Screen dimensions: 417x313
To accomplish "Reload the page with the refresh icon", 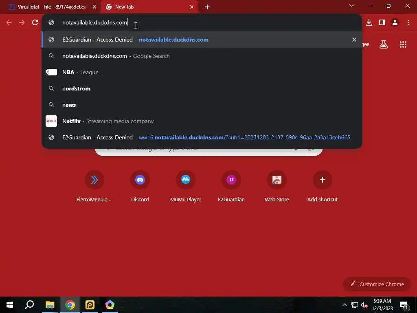I will click(35, 23).
